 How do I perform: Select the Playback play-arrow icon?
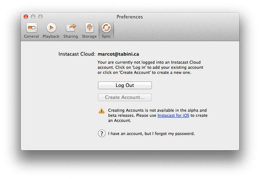point(51,27)
